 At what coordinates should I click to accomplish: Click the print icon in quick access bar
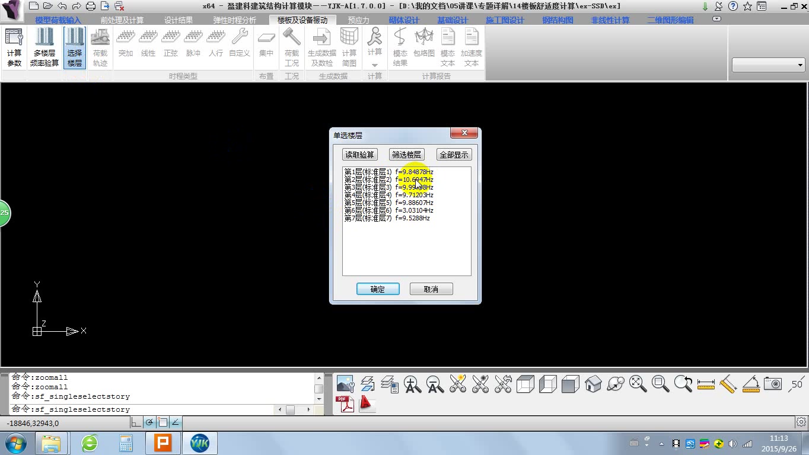pos(91,6)
